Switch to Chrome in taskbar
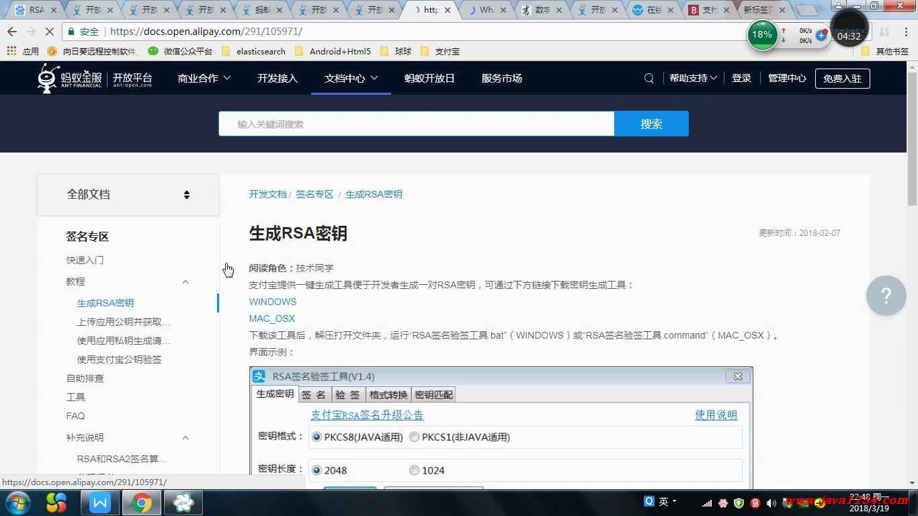 point(141,503)
